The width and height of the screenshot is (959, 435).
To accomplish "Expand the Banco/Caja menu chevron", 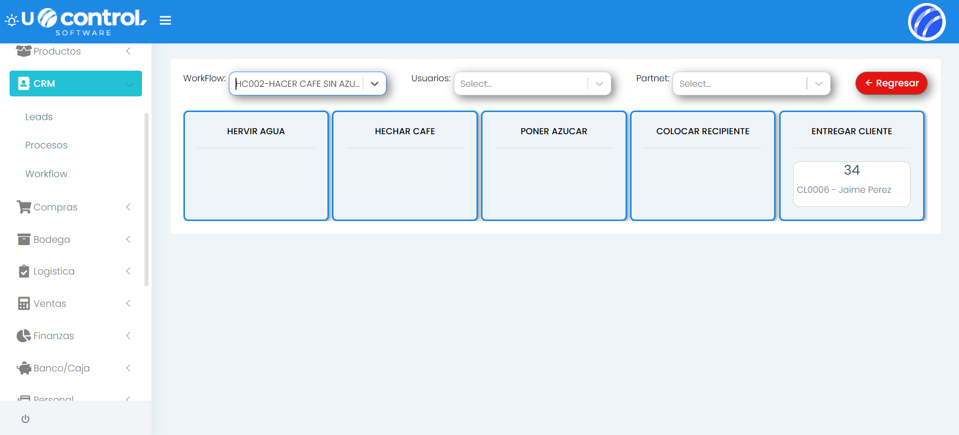I will point(128,368).
